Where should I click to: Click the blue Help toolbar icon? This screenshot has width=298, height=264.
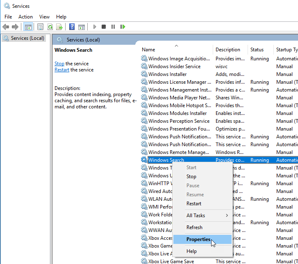click(72, 27)
